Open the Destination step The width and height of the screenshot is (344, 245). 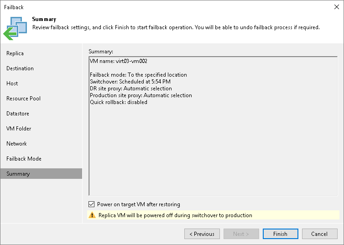pos(20,68)
